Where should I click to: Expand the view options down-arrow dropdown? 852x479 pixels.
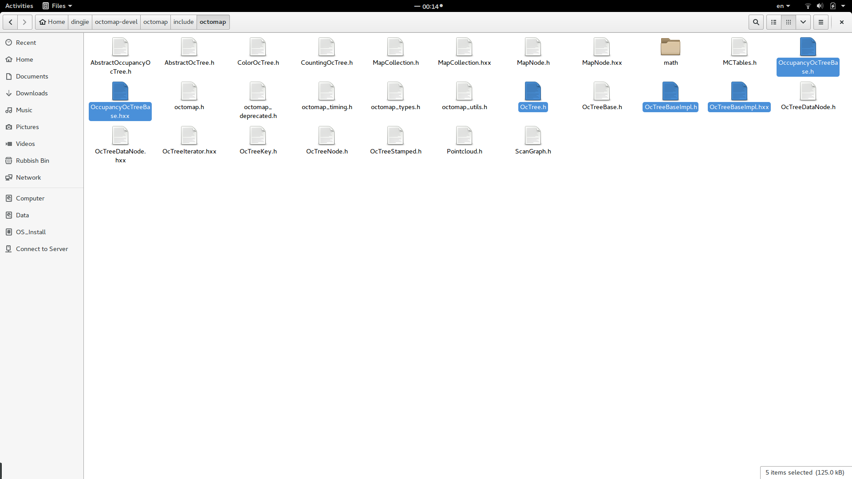[803, 22]
